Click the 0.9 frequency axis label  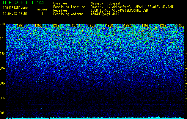pyautogui.click(x=2, y=68)
